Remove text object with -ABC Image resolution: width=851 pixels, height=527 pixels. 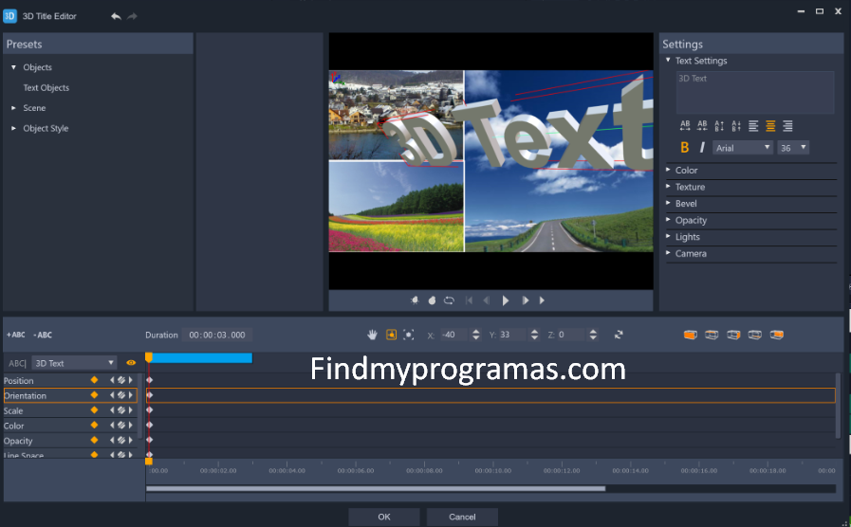click(43, 335)
